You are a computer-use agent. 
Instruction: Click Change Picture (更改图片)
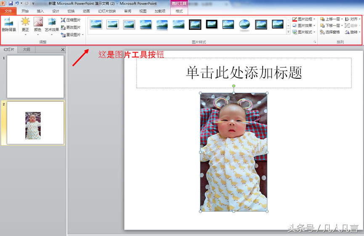pyautogui.click(x=71, y=27)
